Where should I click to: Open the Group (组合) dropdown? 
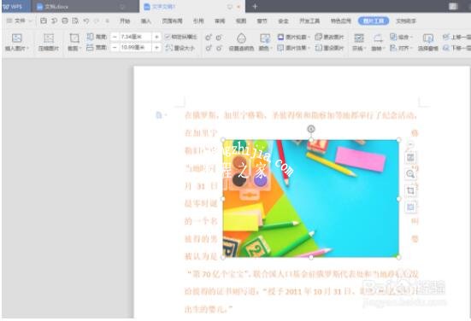[x=401, y=37]
